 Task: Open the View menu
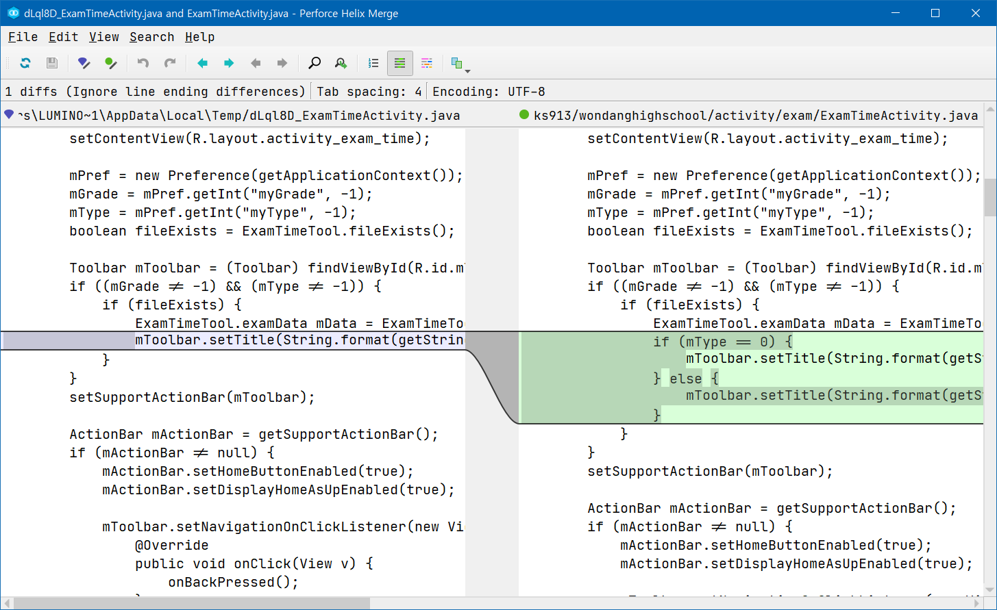pos(104,37)
